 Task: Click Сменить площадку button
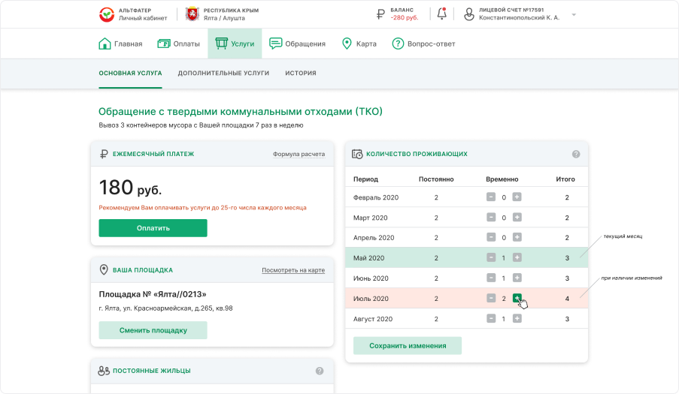pyautogui.click(x=153, y=330)
